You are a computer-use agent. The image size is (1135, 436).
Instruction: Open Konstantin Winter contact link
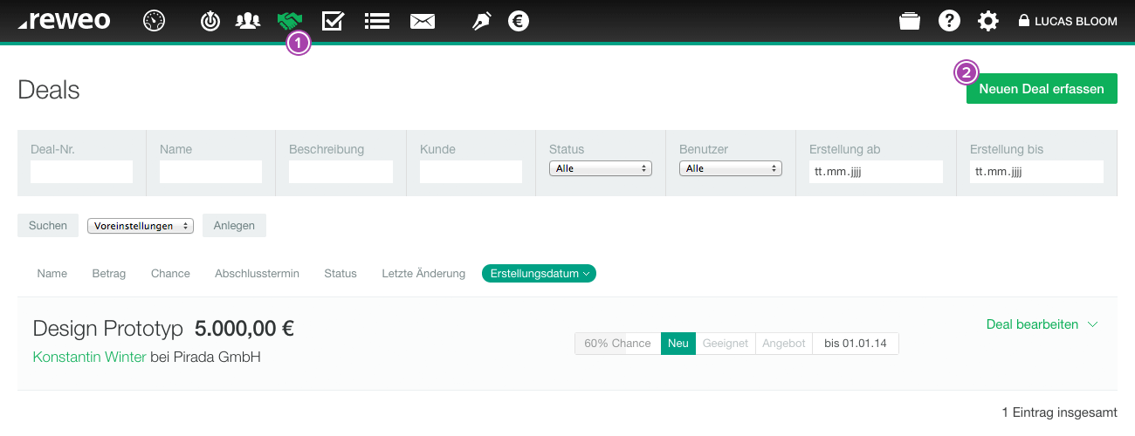(89, 357)
